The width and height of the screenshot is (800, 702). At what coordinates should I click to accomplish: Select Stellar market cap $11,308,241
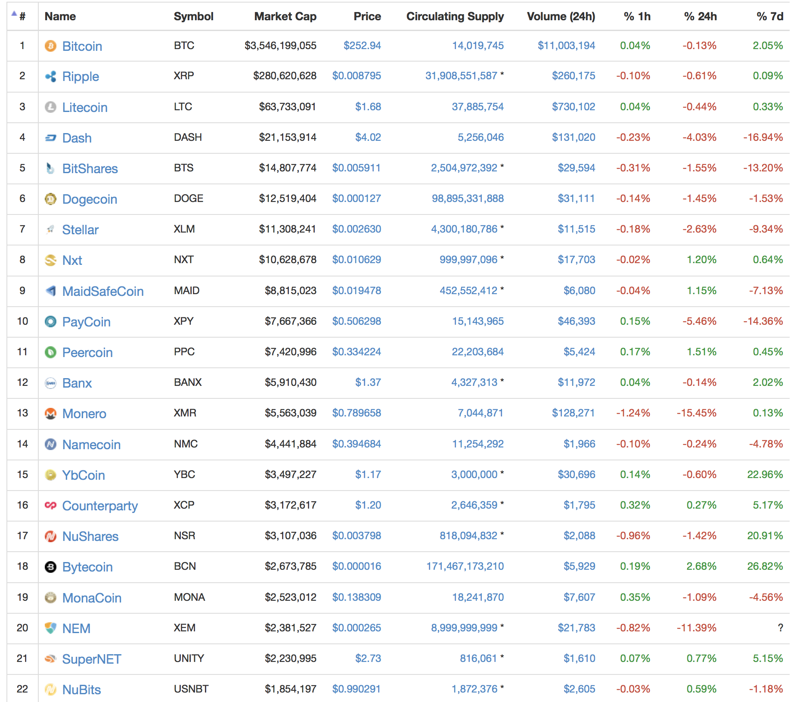288,229
